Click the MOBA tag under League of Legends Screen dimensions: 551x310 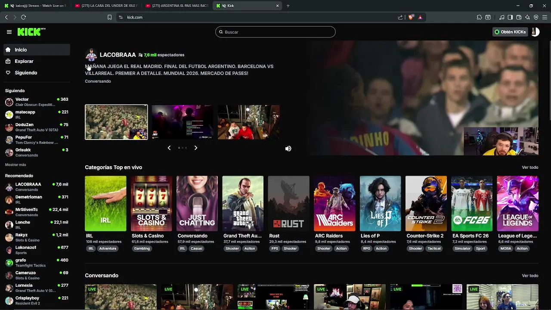(506, 248)
